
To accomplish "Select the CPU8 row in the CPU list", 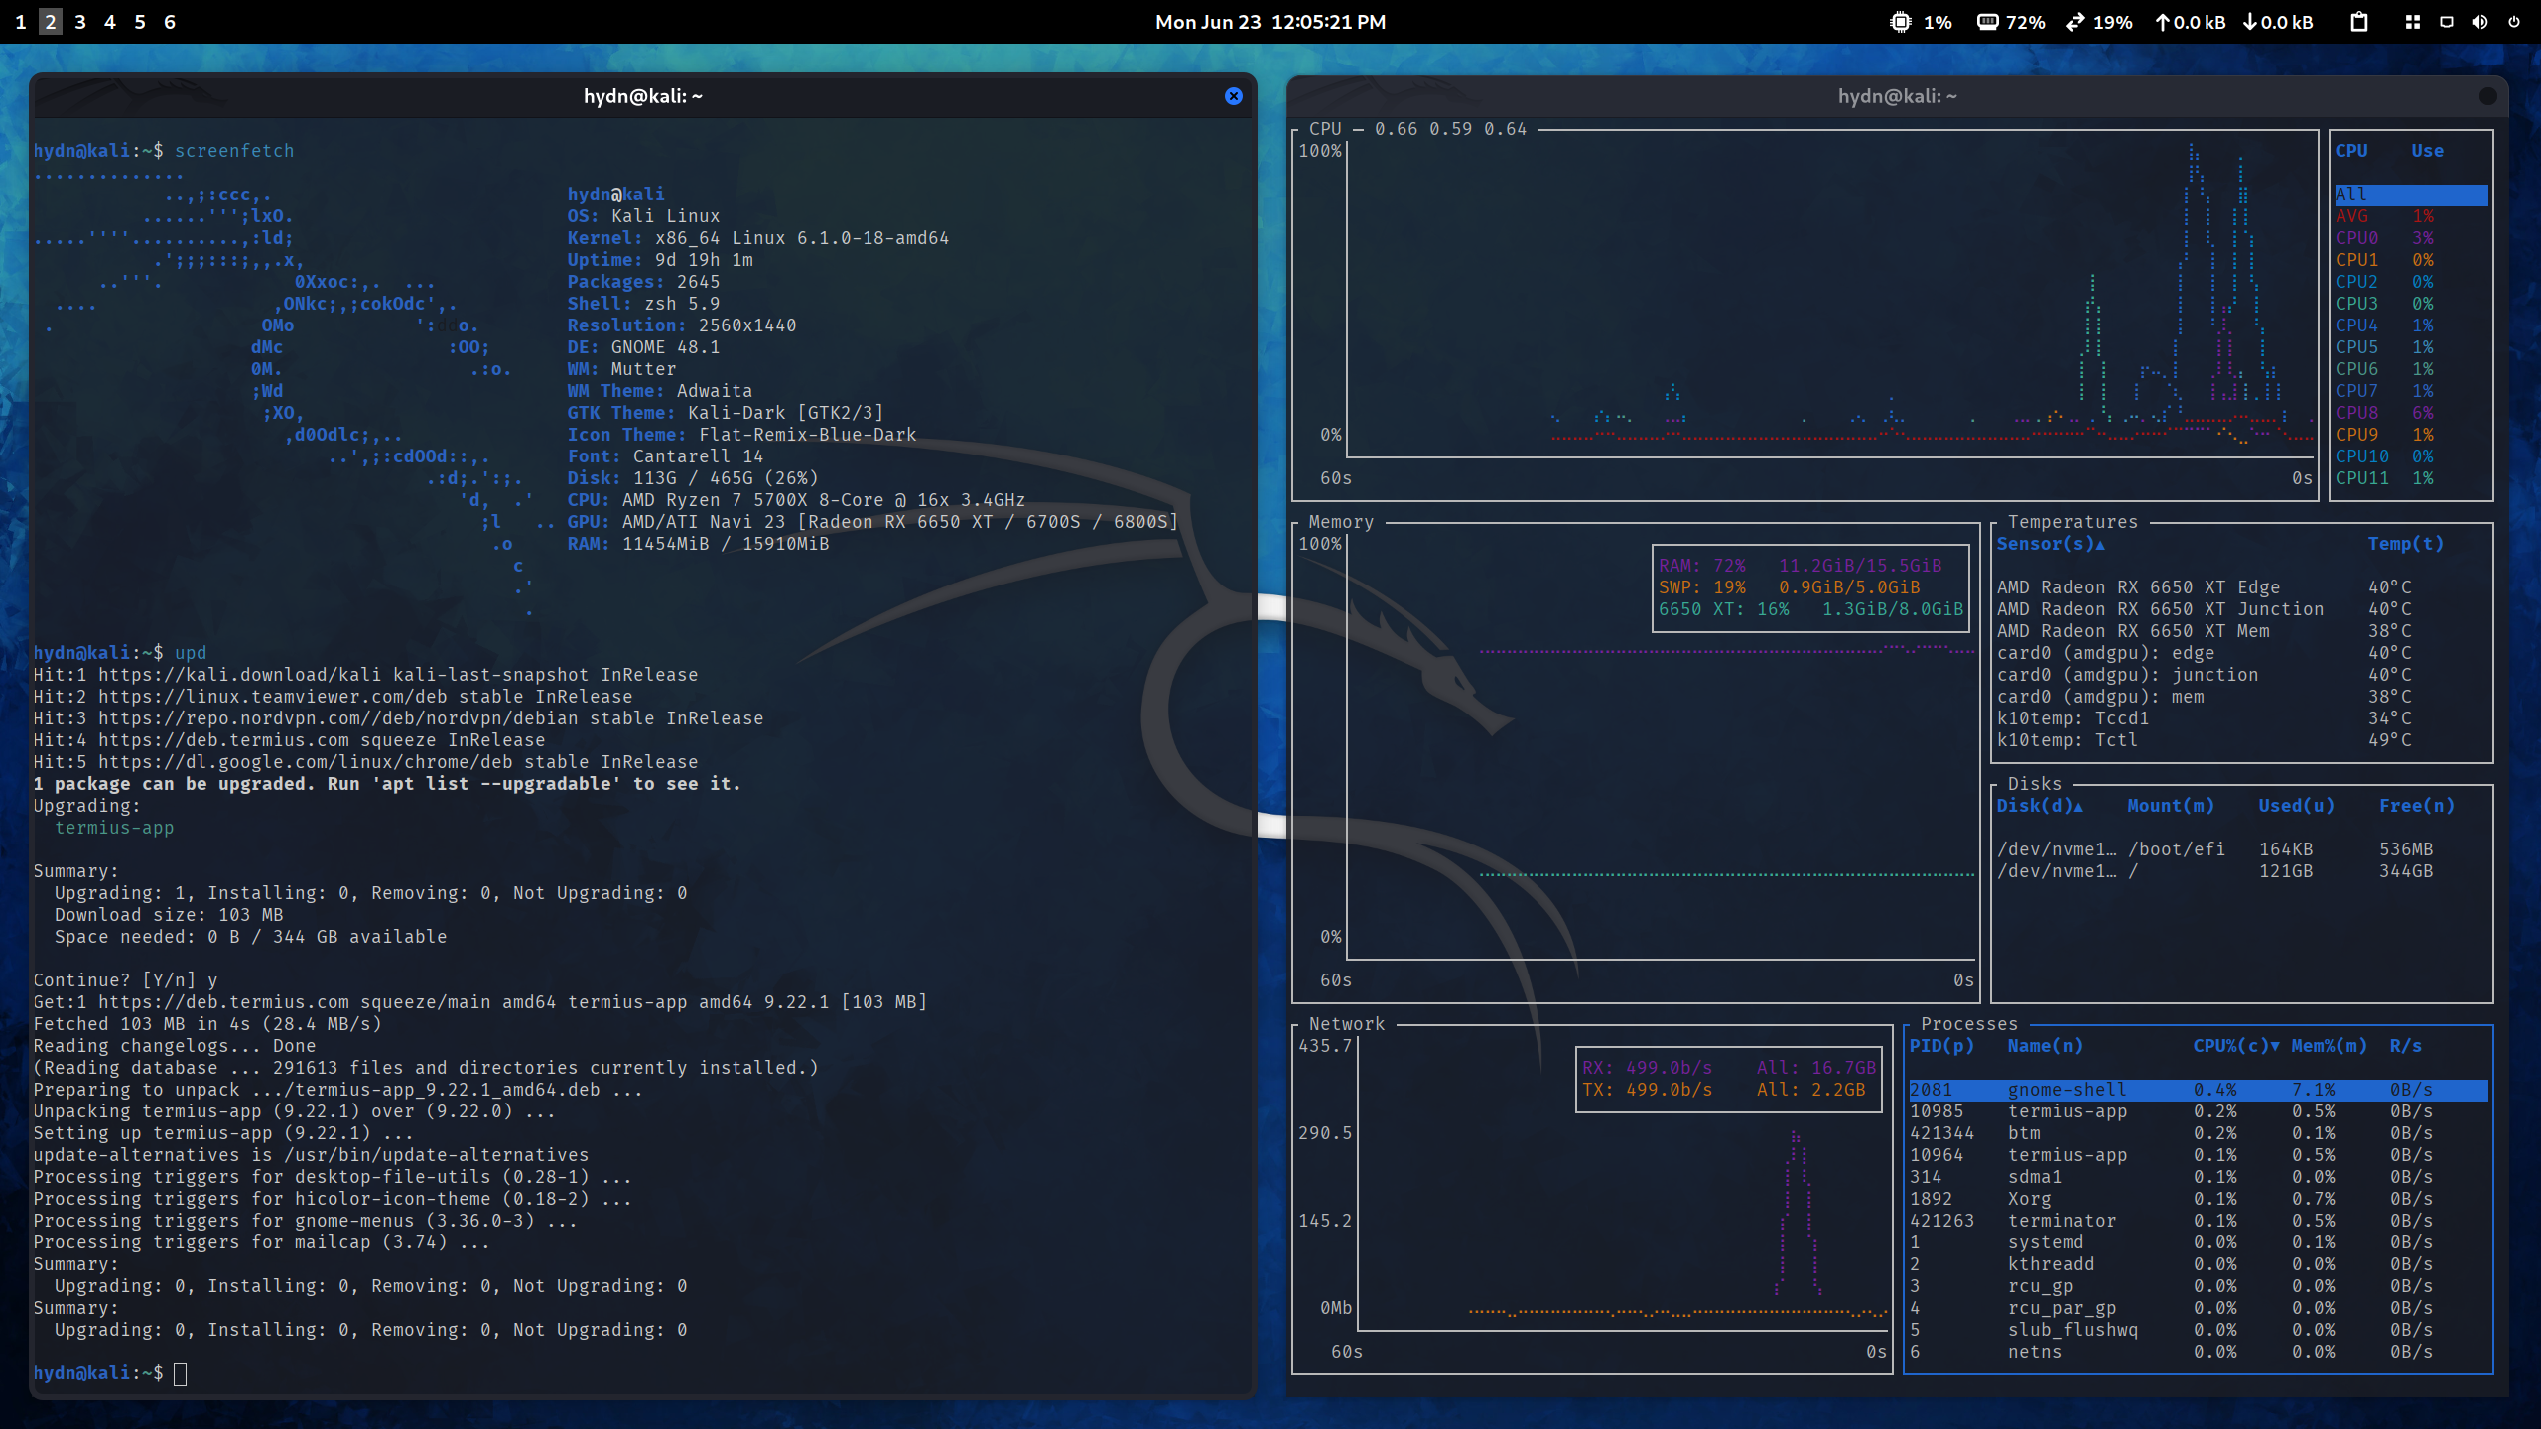I will (x=2411, y=413).
